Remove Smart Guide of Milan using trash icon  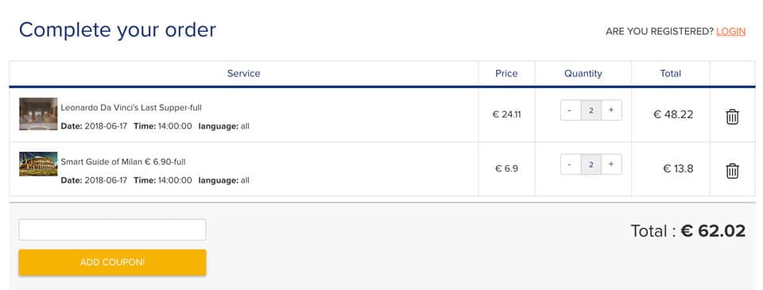pos(732,171)
